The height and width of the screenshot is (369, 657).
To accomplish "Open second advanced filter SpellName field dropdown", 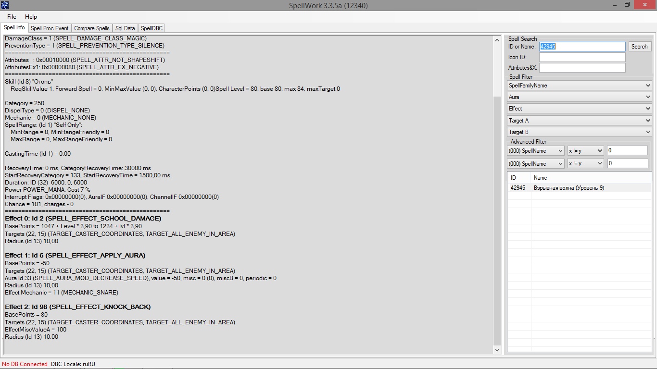I will (535, 164).
